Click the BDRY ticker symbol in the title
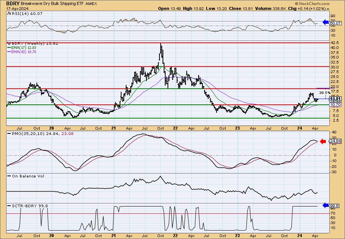Image resolution: width=345 pixels, height=239 pixels. [x=13, y=3]
